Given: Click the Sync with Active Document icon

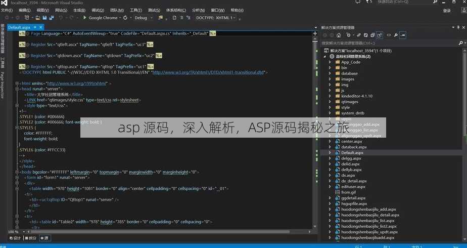Looking at the screenshot, I should [359, 35].
